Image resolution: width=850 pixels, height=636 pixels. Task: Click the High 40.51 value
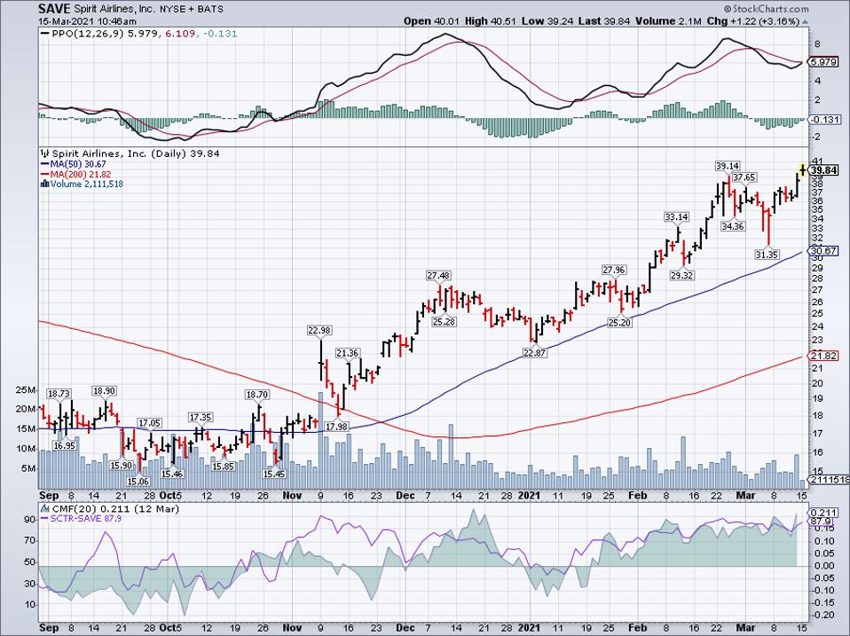click(491, 21)
